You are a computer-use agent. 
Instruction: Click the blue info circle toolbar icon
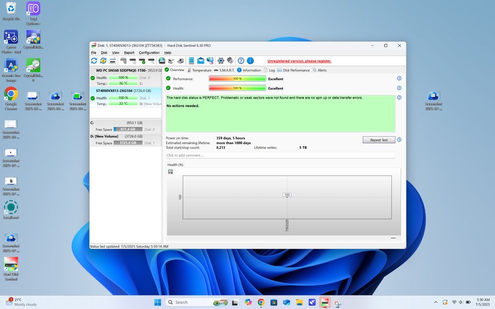pos(250,60)
